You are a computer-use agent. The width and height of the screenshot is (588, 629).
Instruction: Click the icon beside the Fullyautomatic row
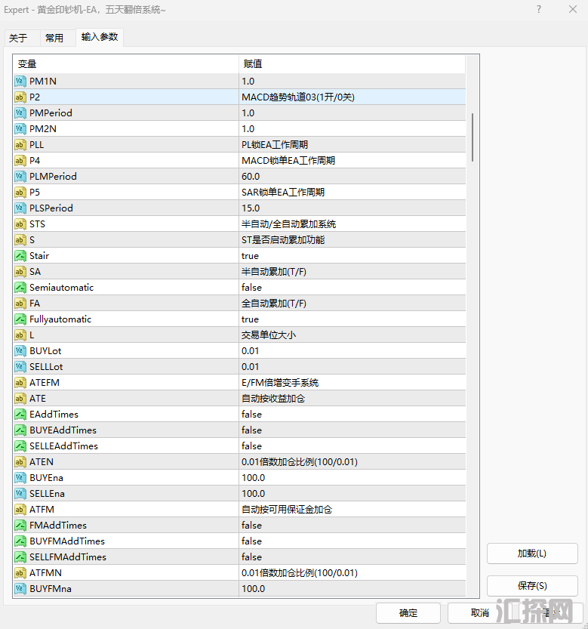pyautogui.click(x=20, y=319)
